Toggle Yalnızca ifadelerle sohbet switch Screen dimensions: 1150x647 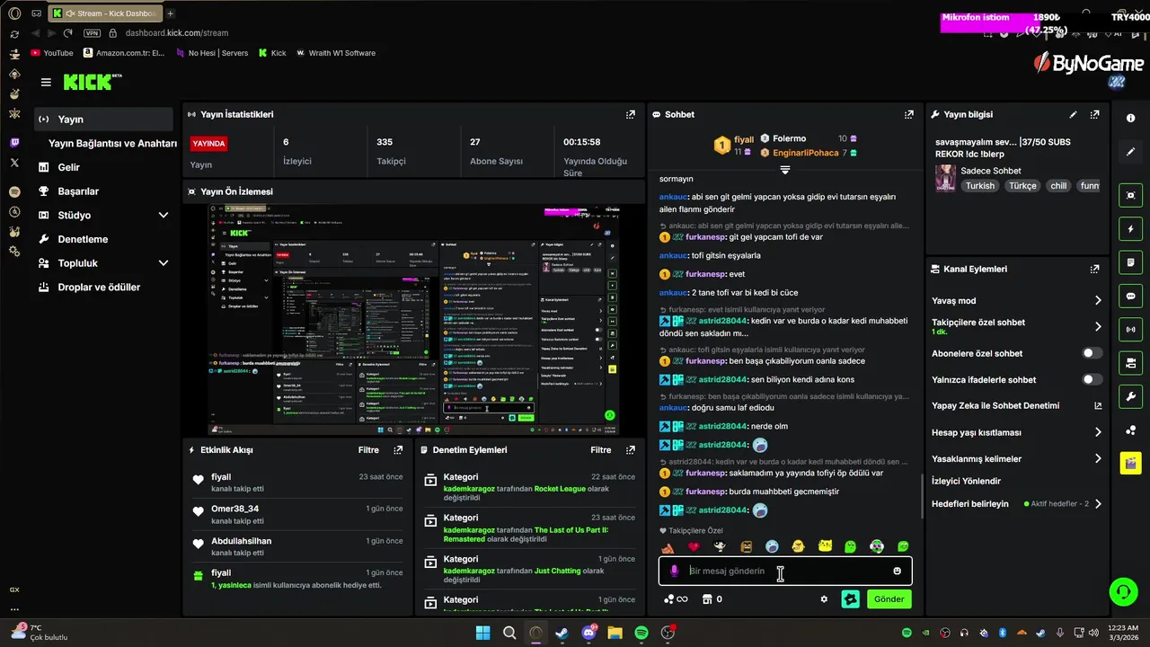click(x=1092, y=379)
